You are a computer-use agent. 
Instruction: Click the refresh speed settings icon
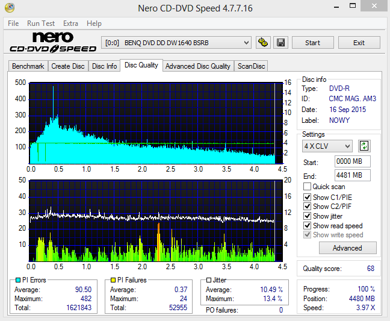click(364, 146)
